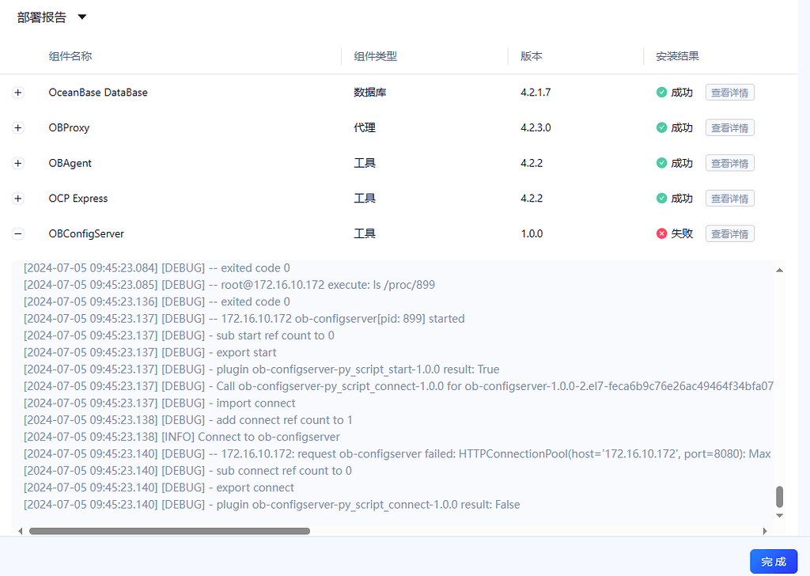Click the log vertical scrollbar thumb
The image size is (810, 576).
coord(779,497)
